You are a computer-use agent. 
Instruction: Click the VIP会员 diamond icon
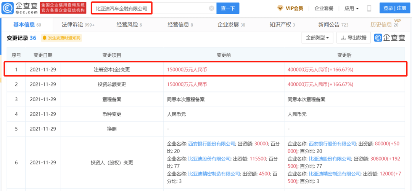coord(280,8)
